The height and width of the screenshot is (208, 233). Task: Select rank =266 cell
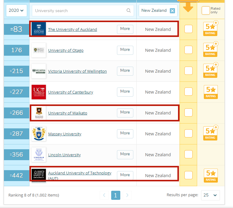[x=16, y=113]
